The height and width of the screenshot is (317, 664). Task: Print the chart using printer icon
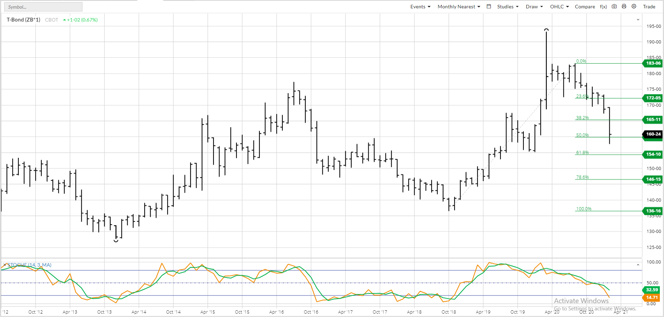[624, 7]
